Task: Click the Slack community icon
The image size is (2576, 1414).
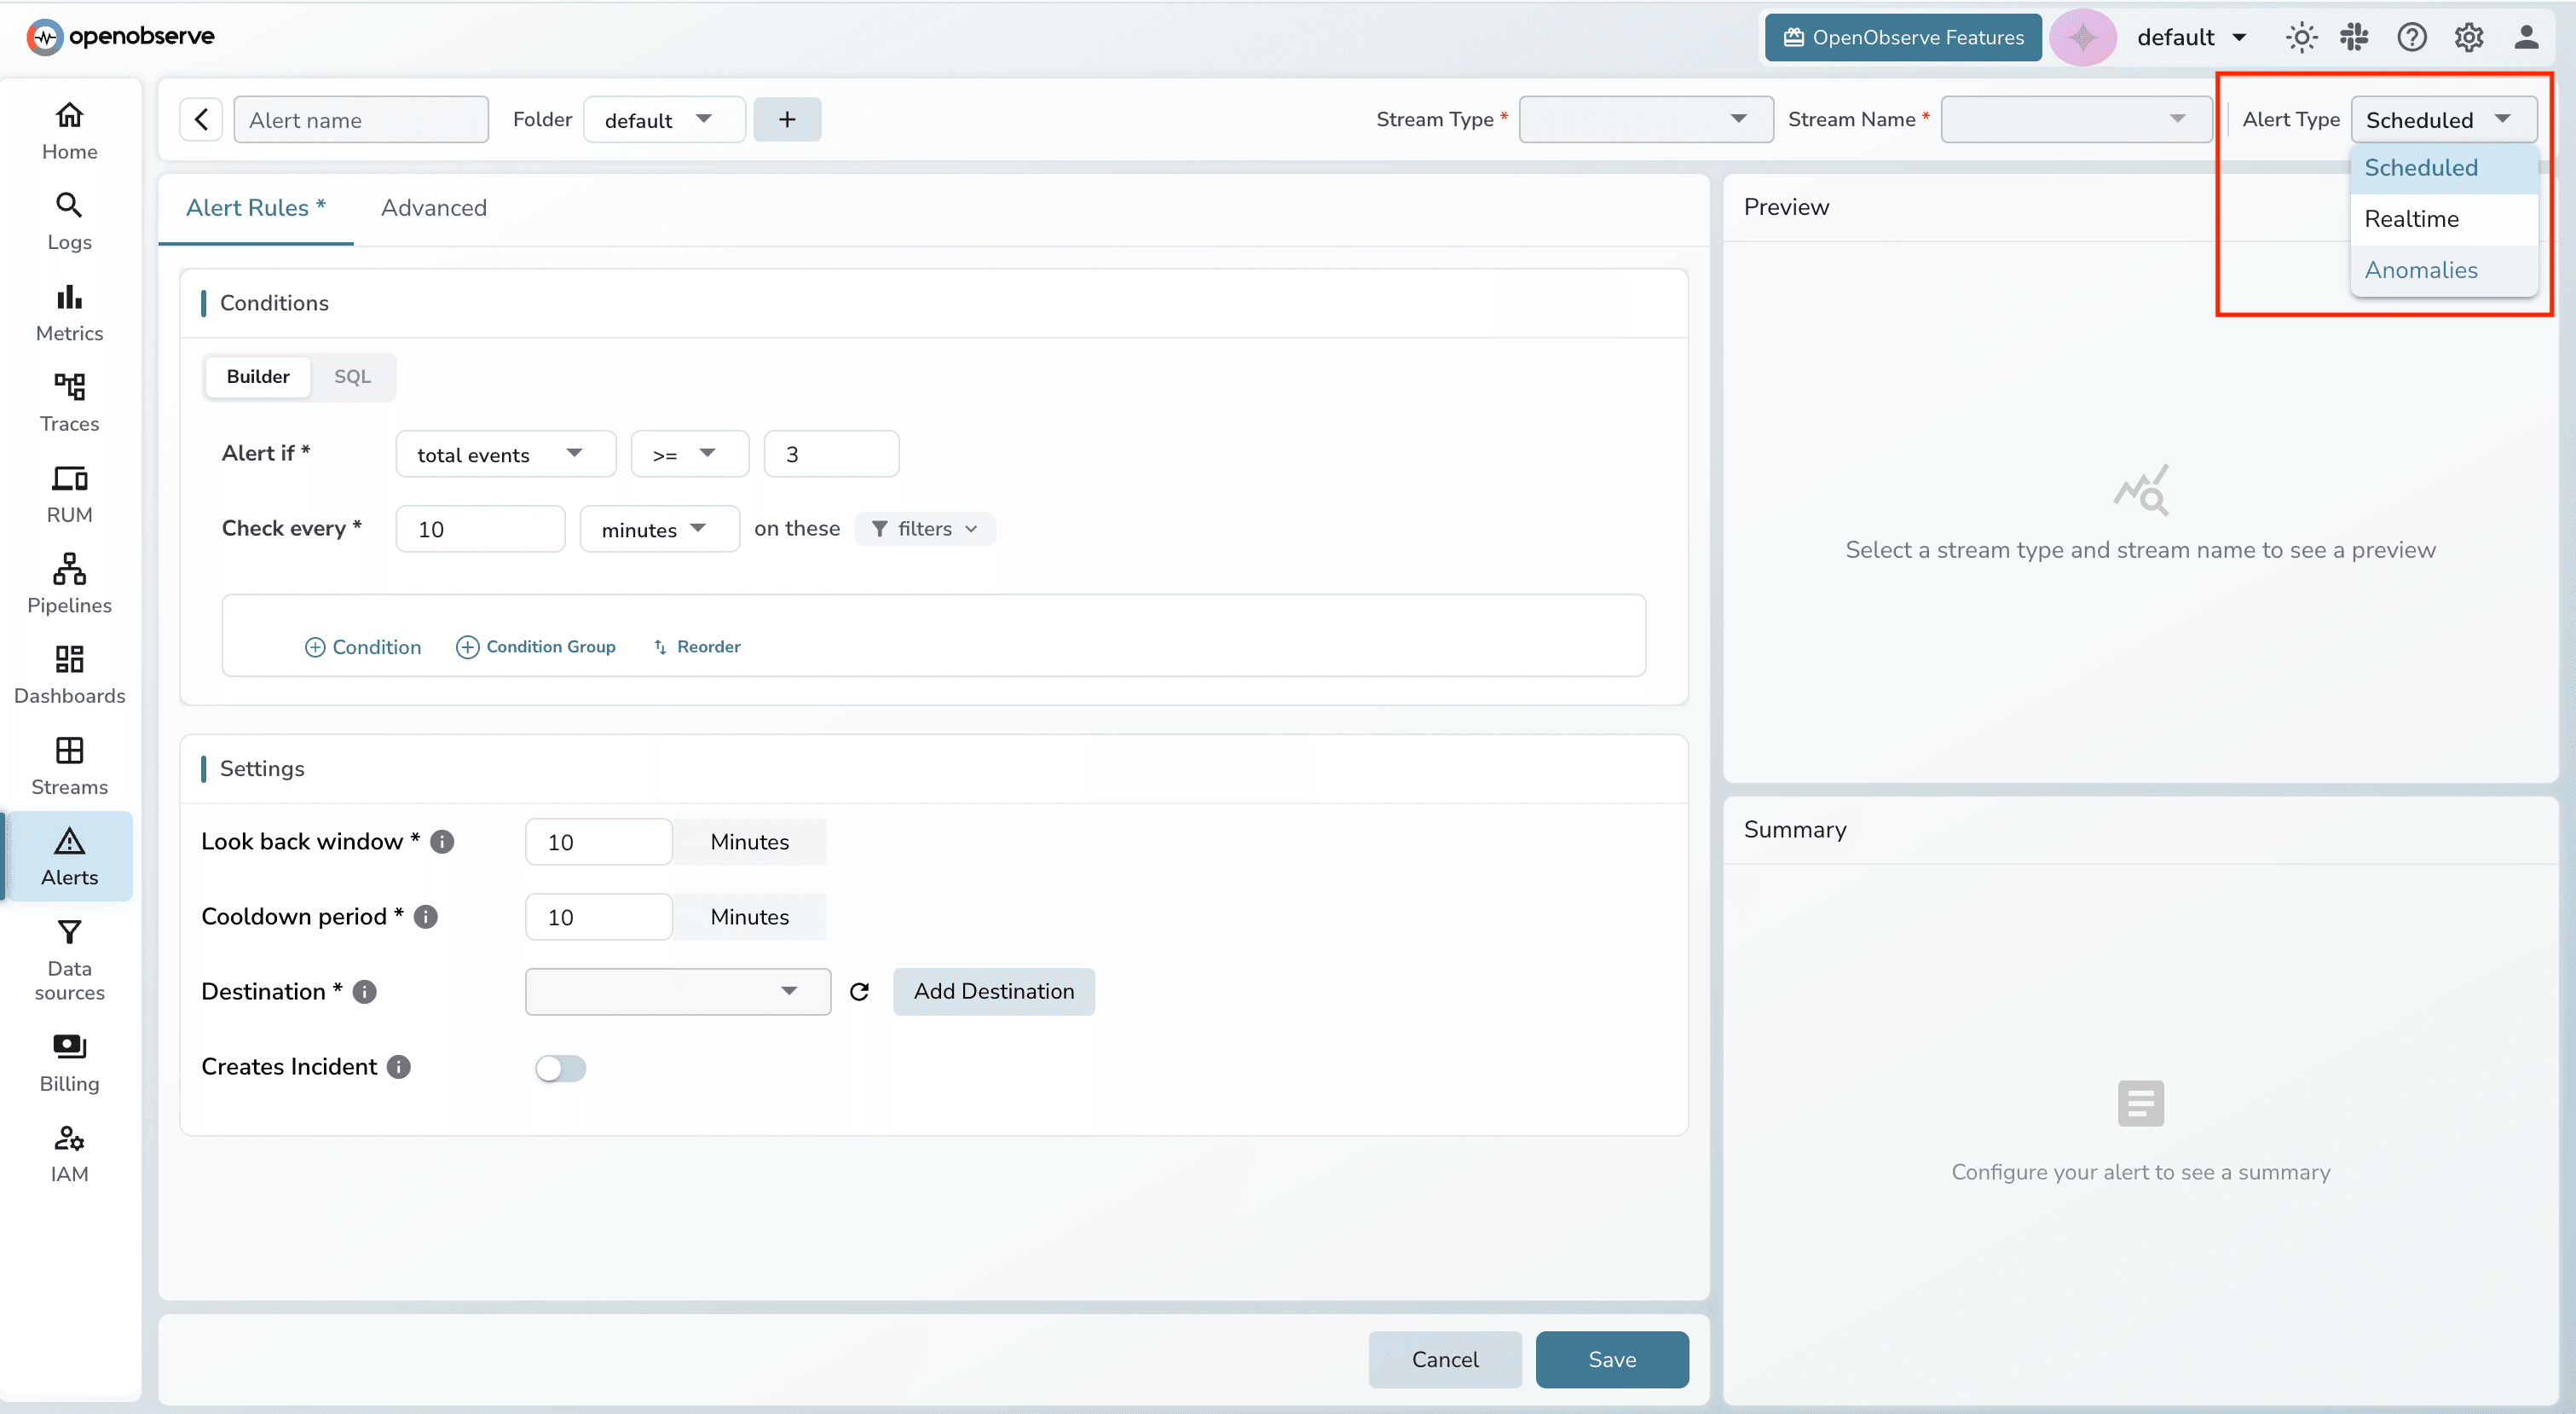Action: click(x=2354, y=37)
